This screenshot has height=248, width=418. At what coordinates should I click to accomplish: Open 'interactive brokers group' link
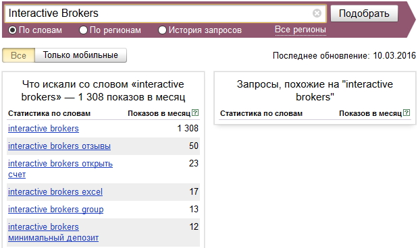tap(56, 210)
